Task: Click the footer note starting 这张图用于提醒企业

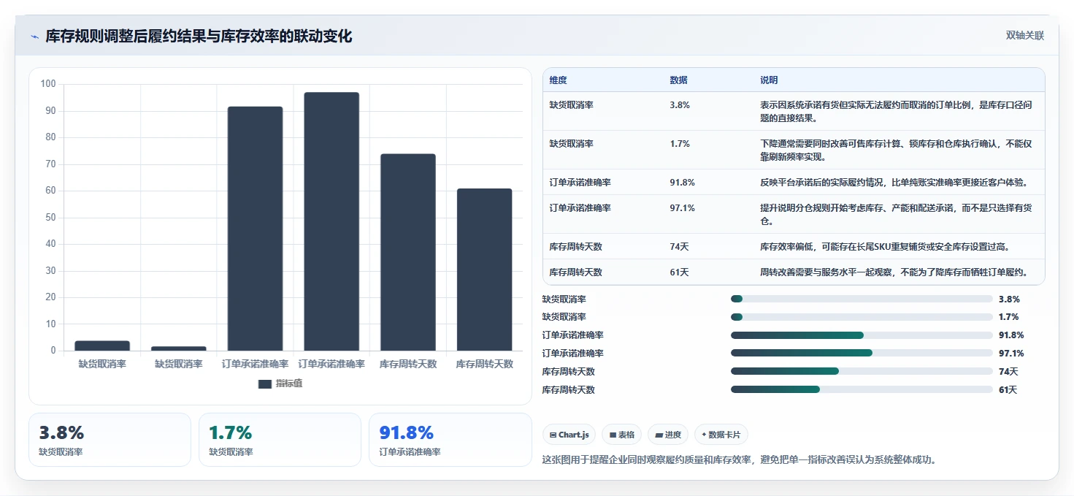Action: coord(739,460)
